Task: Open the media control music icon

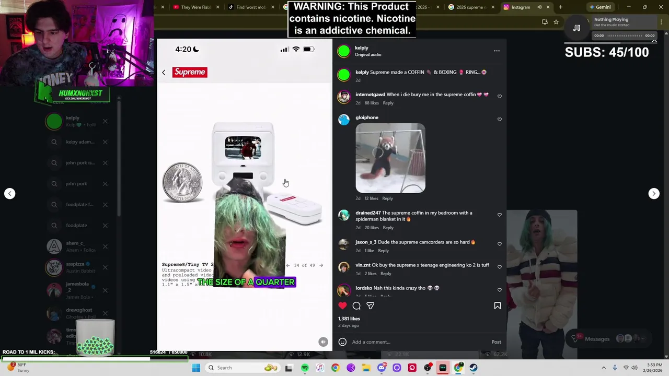Action: [x=576, y=28]
